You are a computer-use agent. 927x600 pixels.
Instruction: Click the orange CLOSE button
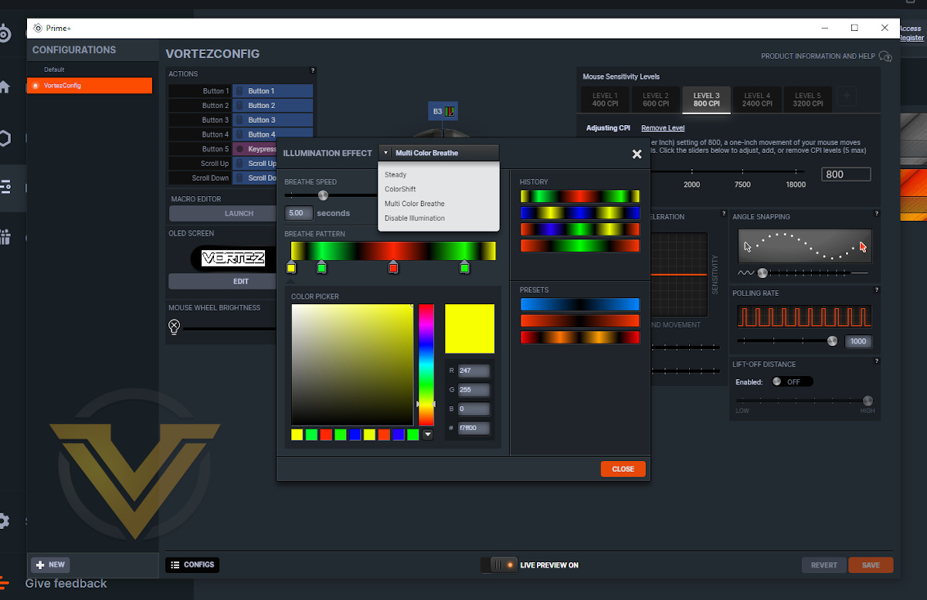[x=623, y=469]
